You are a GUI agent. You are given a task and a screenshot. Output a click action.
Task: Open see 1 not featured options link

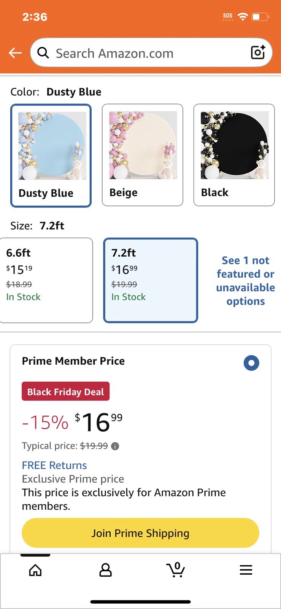click(246, 281)
